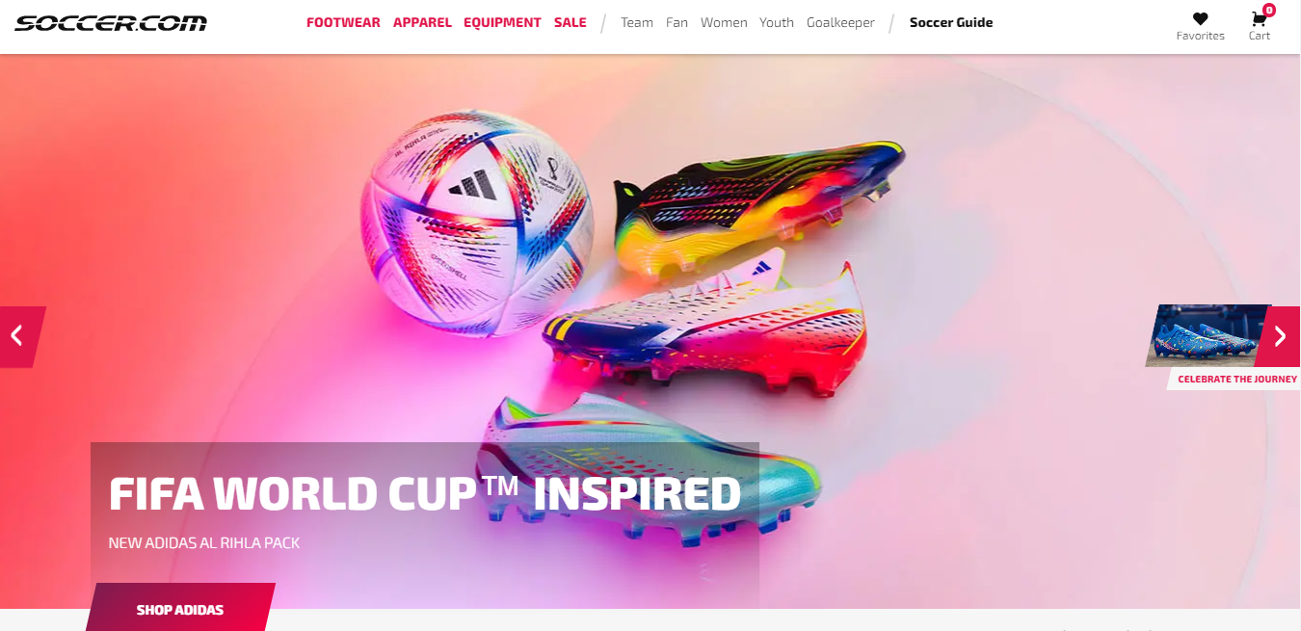Advance carousel with right arrow

point(1278,336)
